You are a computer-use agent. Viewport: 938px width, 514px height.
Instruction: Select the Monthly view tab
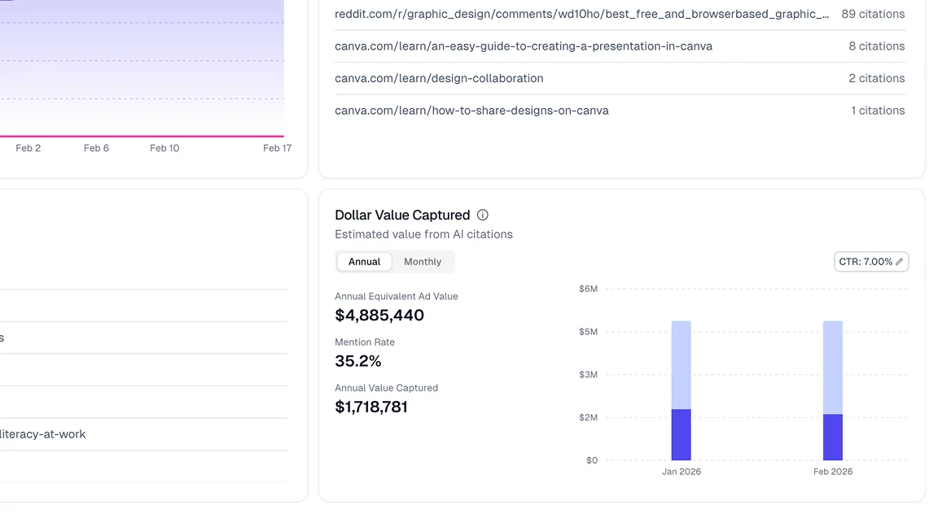[423, 262]
